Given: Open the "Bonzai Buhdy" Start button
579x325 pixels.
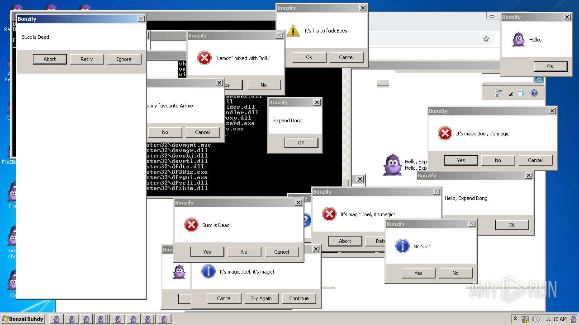Looking at the screenshot, I should tap(23, 319).
